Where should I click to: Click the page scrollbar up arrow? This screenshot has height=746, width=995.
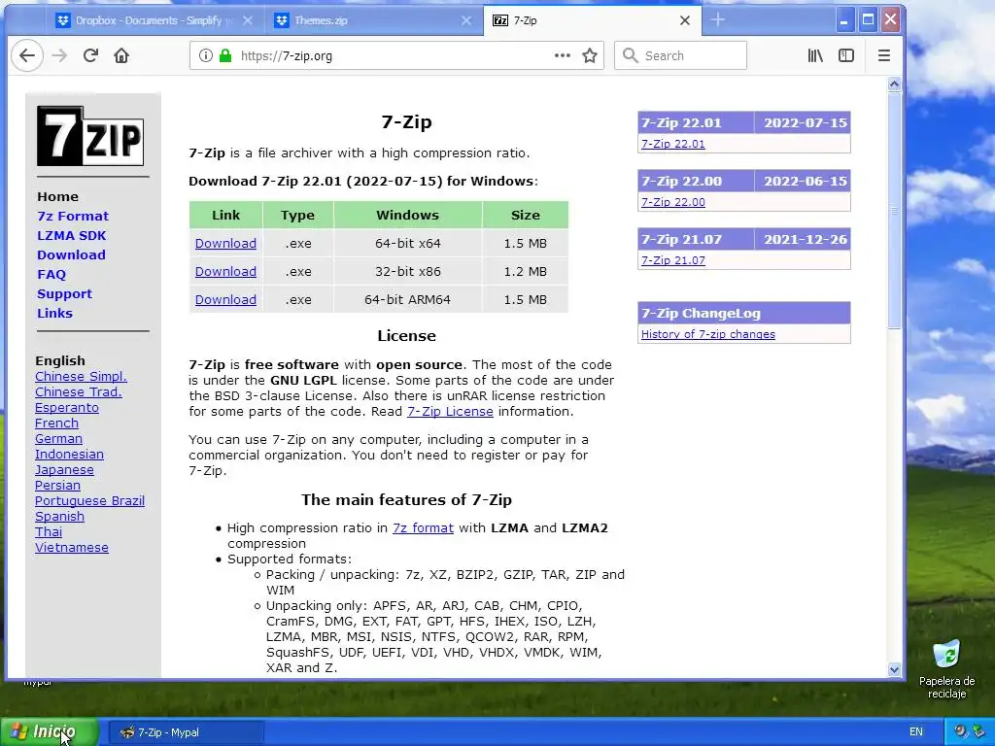pyautogui.click(x=895, y=85)
